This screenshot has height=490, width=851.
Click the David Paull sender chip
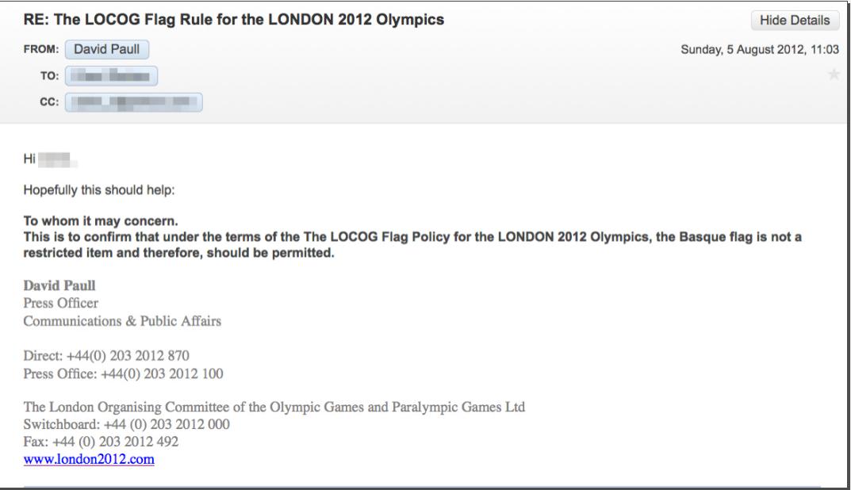click(x=106, y=49)
